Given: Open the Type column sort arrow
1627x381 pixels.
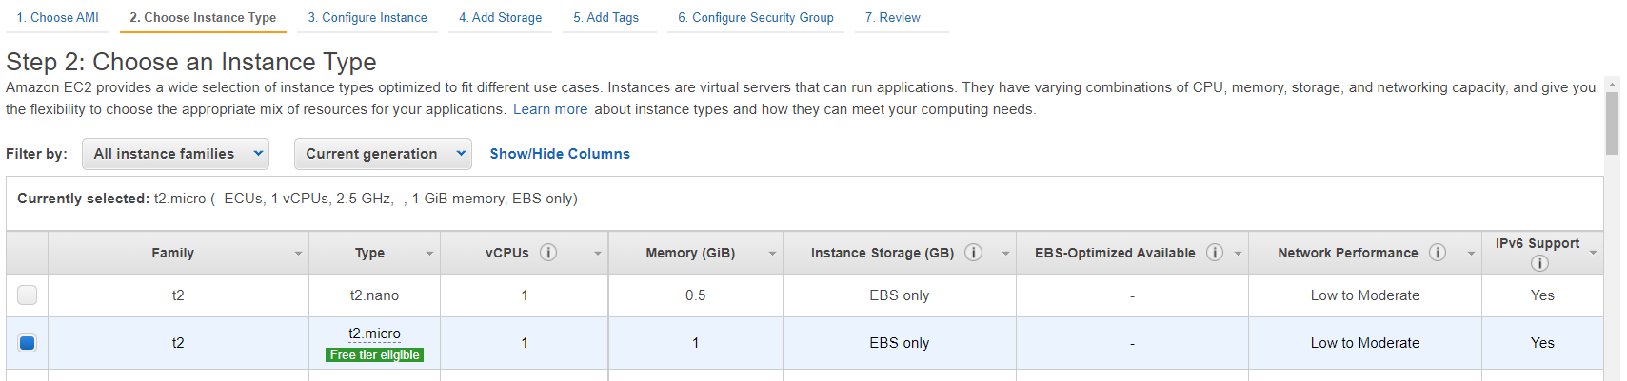Looking at the screenshot, I should 429,254.
